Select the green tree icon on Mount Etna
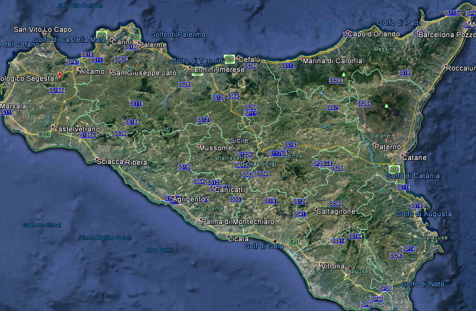The height and width of the screenshot is (311, 476). tap(386, 106)
